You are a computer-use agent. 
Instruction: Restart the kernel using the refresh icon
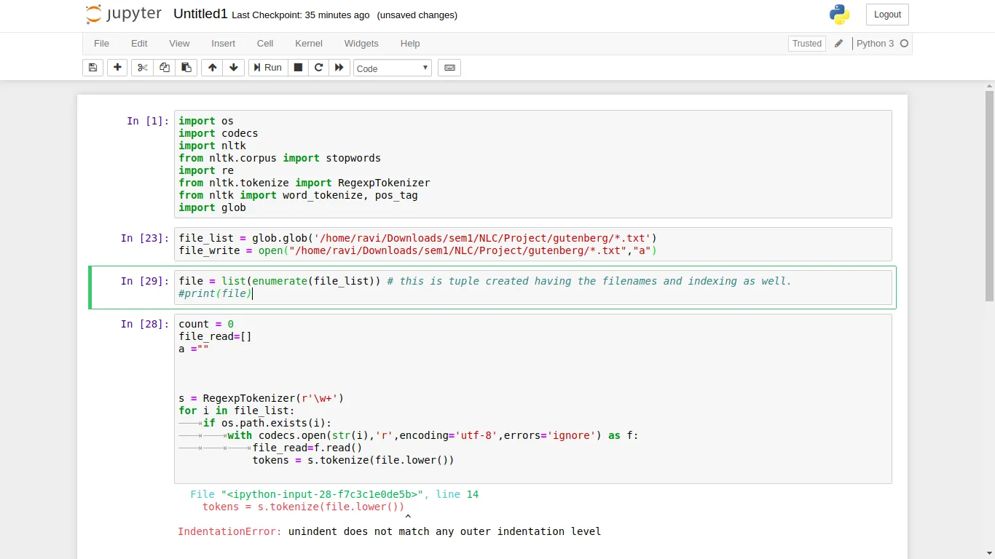319,68
